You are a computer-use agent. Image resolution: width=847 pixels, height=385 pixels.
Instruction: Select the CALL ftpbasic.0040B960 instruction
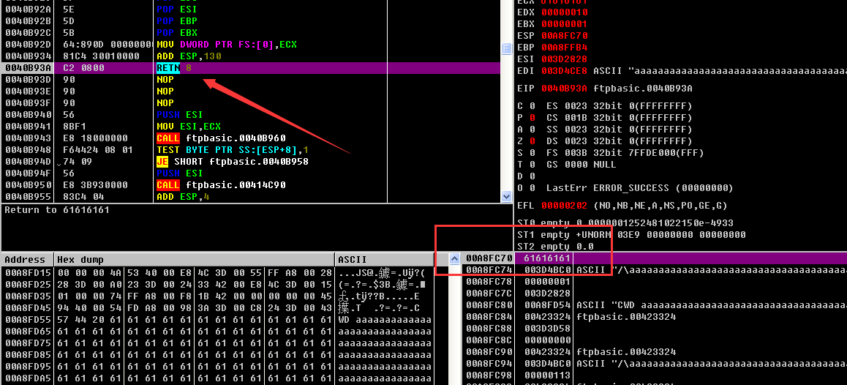pos(221,138)
